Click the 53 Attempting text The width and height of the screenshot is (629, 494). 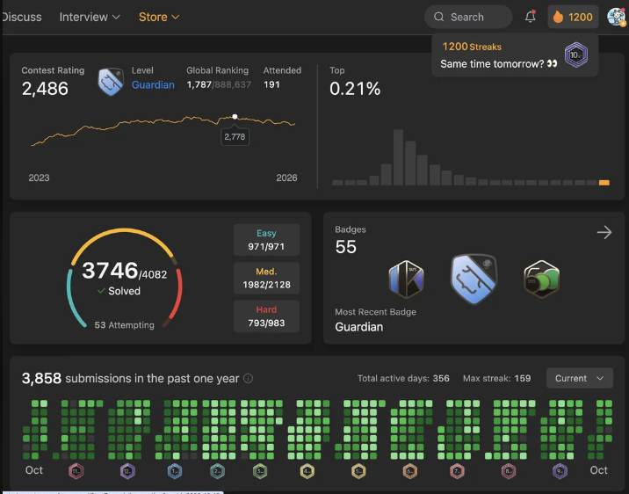coord(125,324)
